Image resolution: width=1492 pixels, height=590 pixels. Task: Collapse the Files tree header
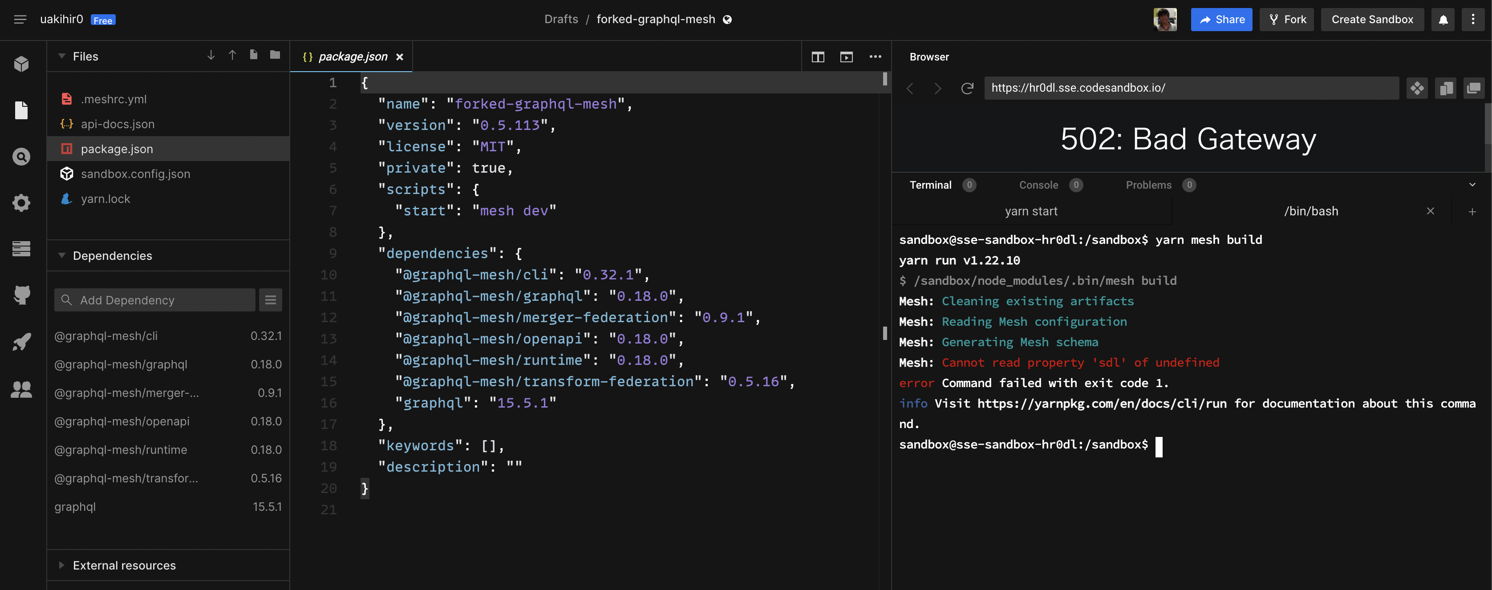coord(61,56)
